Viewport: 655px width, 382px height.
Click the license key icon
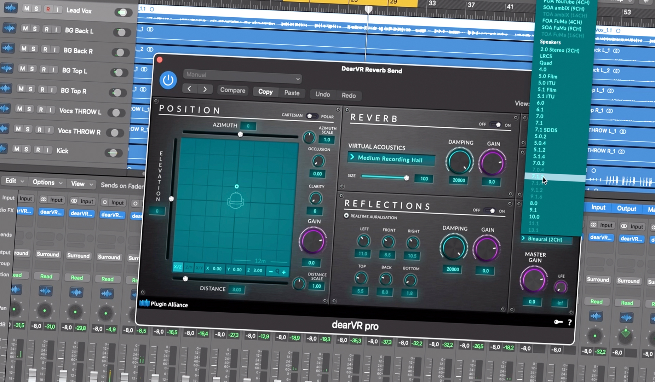point(558,322)
